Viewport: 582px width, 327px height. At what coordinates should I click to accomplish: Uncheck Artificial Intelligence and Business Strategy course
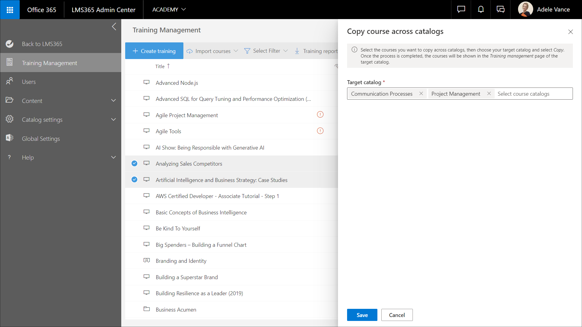pos(134,180)
